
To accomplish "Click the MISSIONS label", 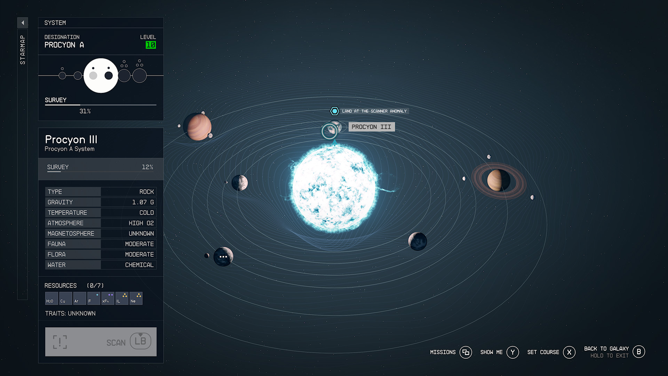I will 443,352.
